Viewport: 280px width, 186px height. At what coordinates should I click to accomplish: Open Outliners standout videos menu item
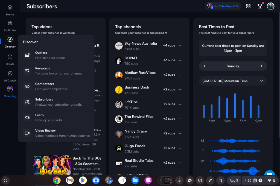click(x=56, y=55)
